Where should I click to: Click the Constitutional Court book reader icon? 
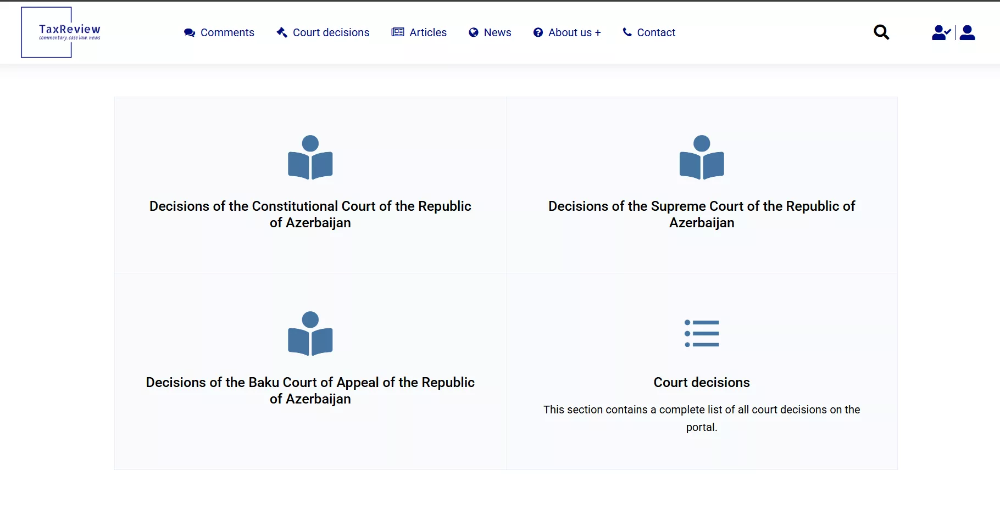310,158
